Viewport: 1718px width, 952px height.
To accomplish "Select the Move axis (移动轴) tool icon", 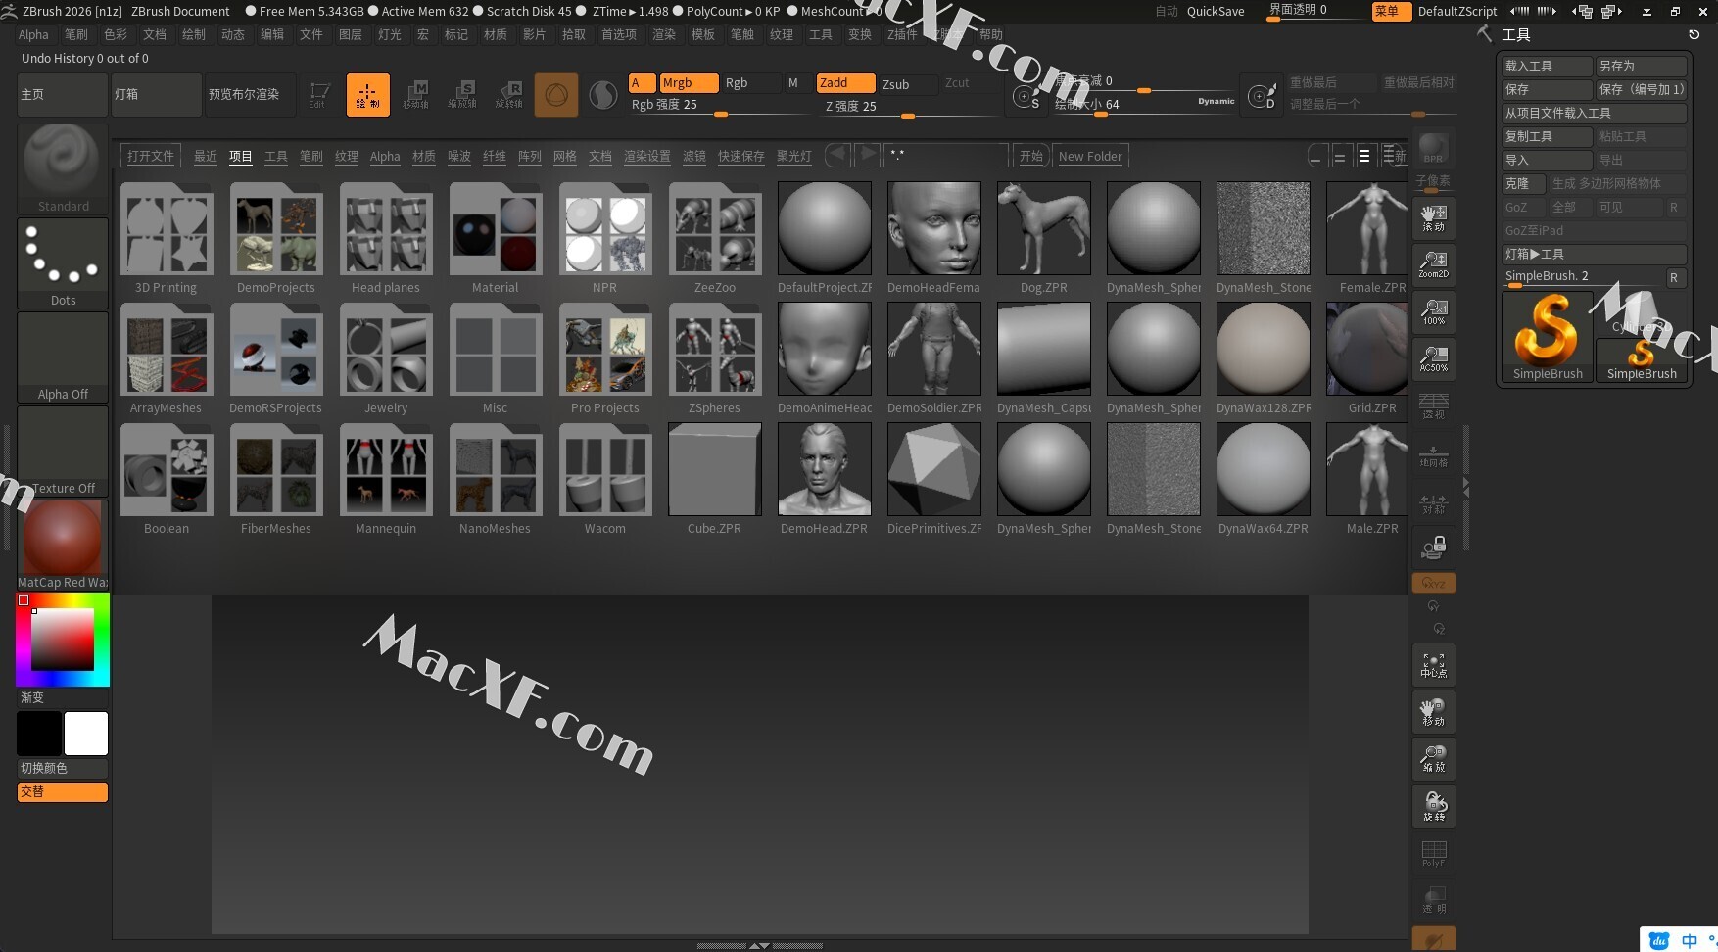I will pos(415,95).
